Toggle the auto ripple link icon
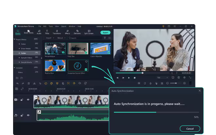The width and height of the screenshot is (216, 135). click(22, 89)
